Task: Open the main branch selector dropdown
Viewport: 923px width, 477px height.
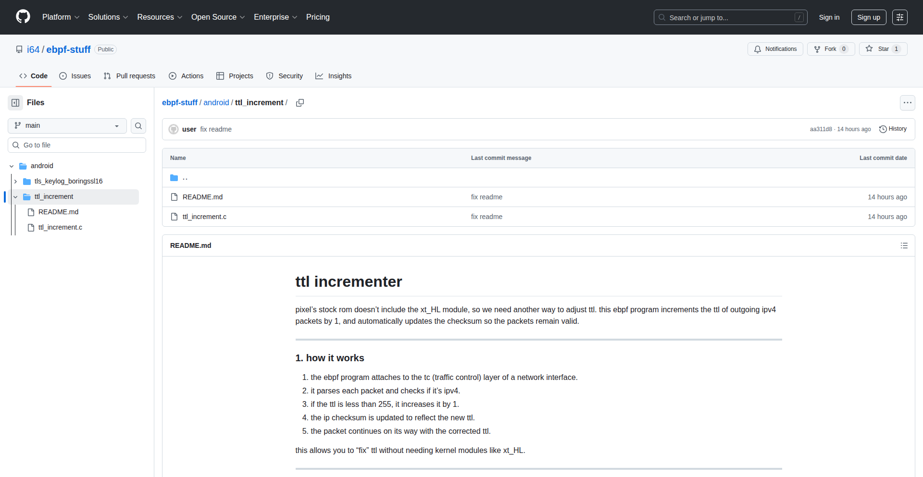Action: [x=67, y=126]
